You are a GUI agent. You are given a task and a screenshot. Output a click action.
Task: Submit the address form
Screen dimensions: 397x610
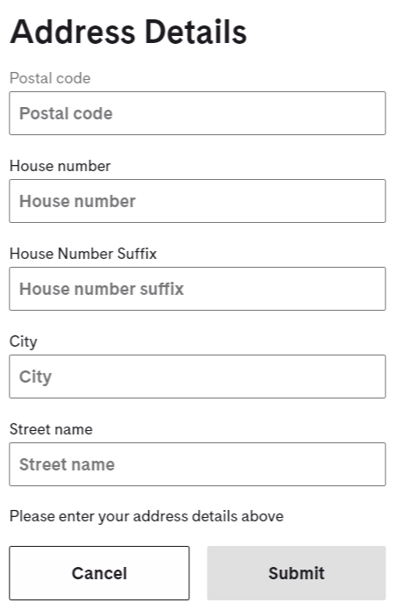click(296, 573)
